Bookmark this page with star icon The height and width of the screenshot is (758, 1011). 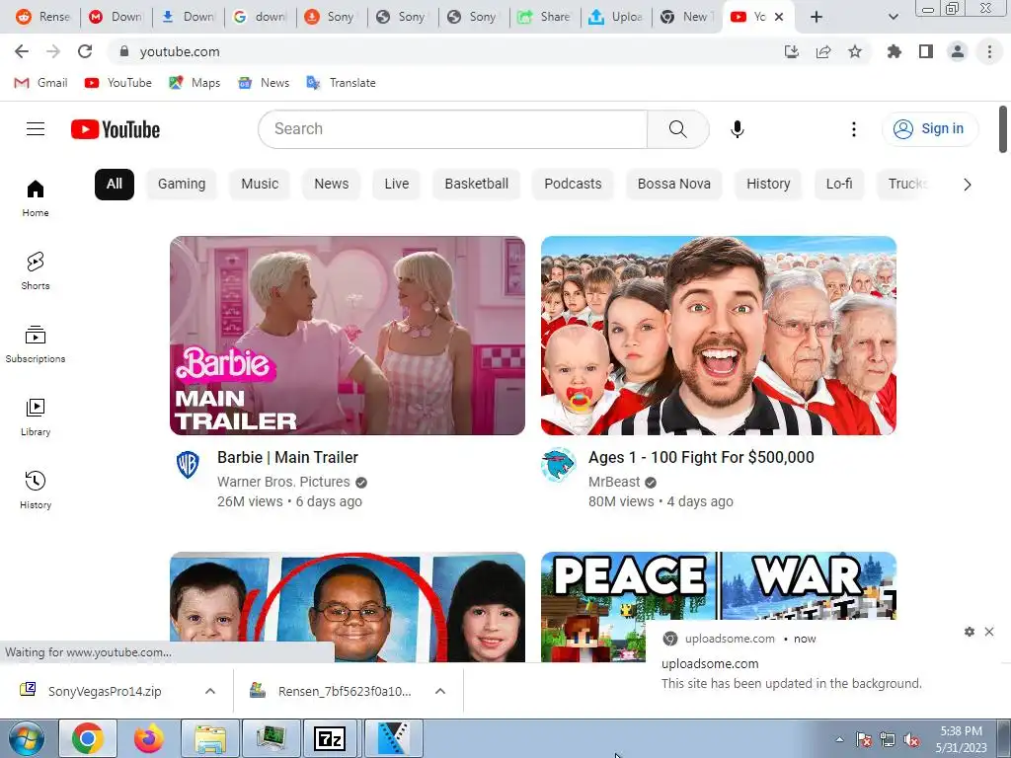(855, 51)
